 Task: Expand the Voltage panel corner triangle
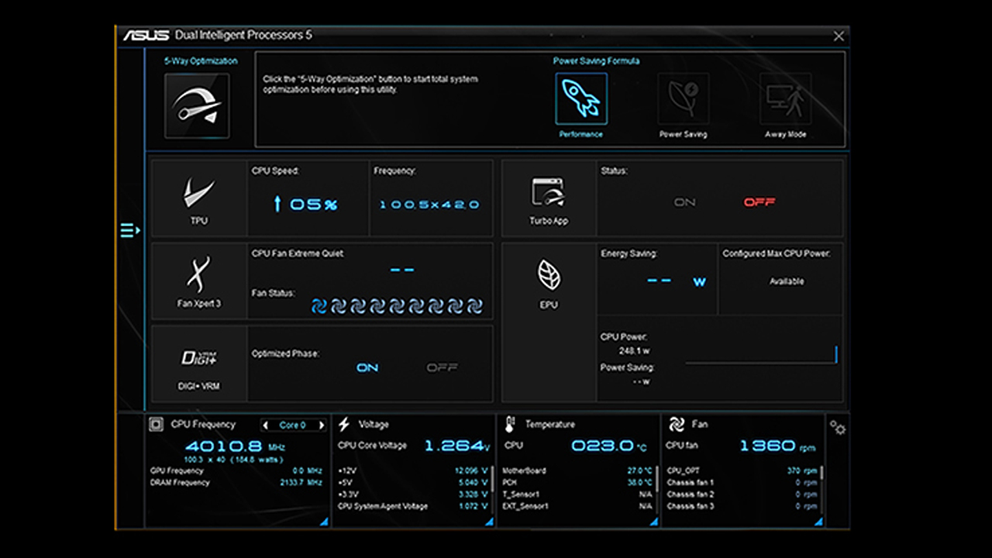pos(489,522)
